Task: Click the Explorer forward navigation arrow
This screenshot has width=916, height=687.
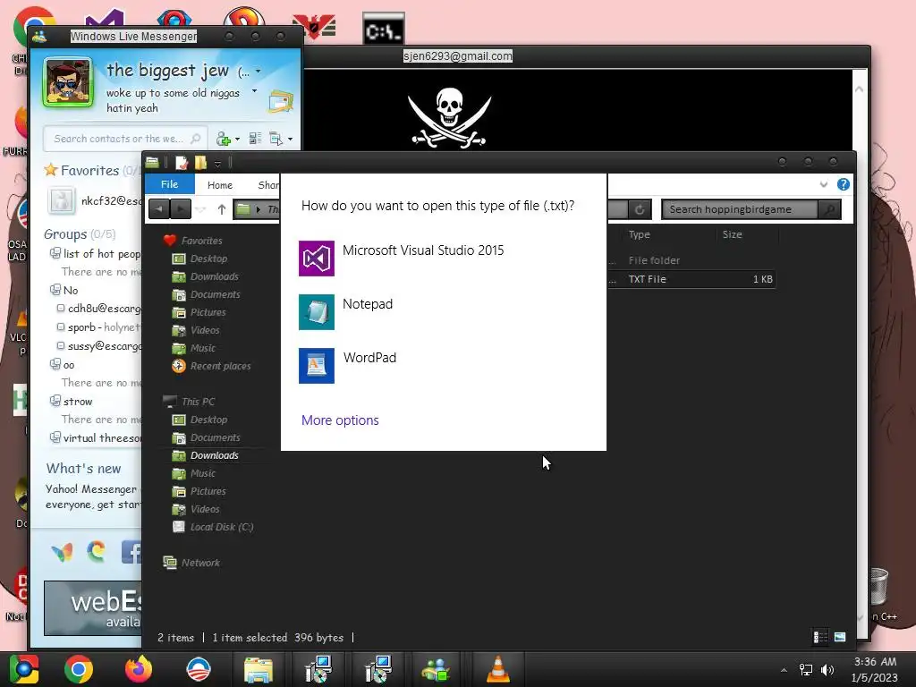Action: coord(181,209)
